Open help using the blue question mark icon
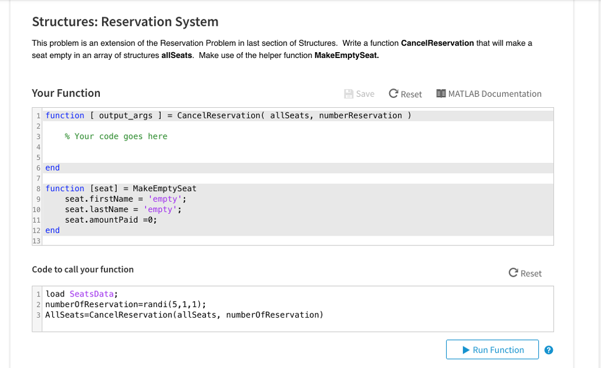 pyautogui.click(x=549, y=350)
